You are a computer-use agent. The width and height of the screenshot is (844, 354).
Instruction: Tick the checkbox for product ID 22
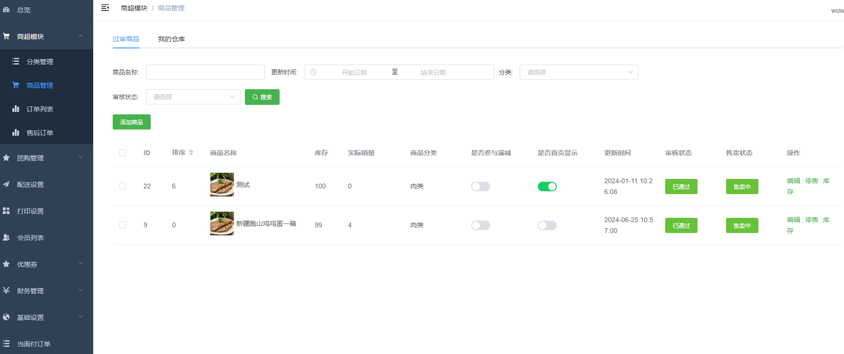pos(123,186)
